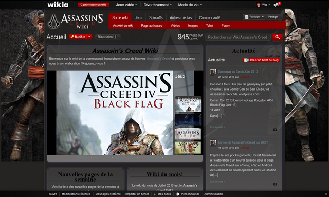Click Commencer un wiki button
The height and width of the screenshot is (197, 329).
[93, 5]
